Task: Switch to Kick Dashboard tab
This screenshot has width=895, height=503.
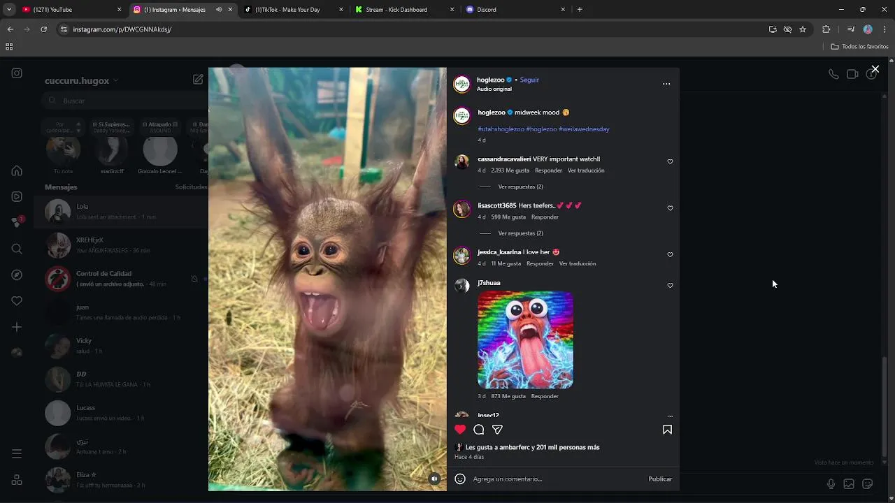Action: tap(404, 10)
